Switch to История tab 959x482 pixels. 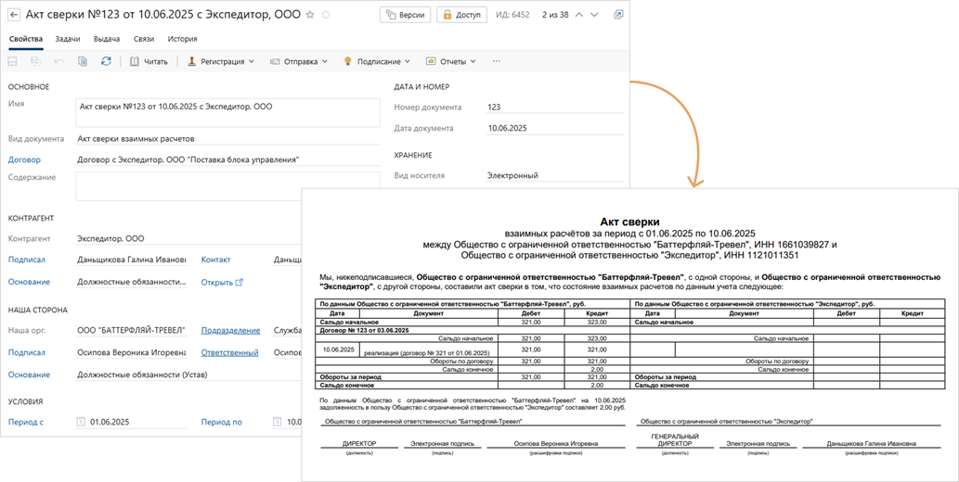[x=182, y=39]
